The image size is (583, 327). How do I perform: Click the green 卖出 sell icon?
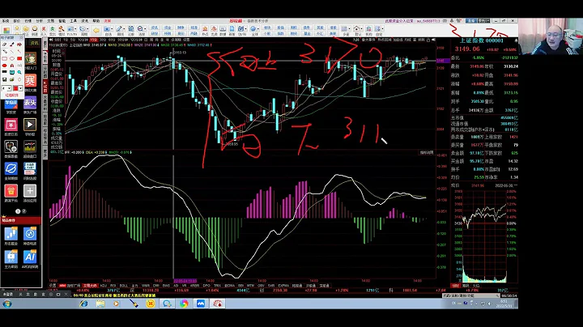coord(53,28)
